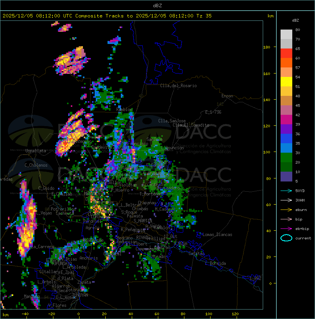
Task: Click the 'Mirador' place label
Action: click(x=159, y=256)
